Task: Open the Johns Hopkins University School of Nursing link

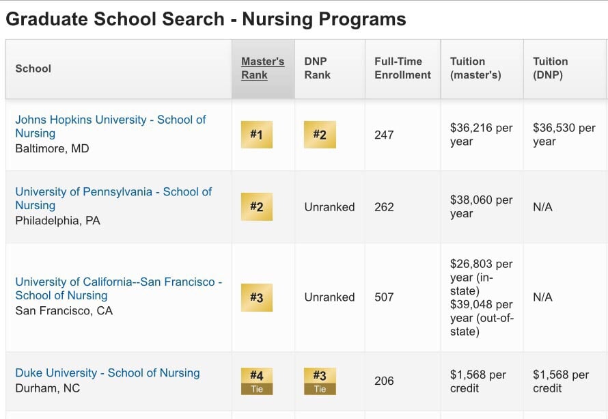Action: 109,126
